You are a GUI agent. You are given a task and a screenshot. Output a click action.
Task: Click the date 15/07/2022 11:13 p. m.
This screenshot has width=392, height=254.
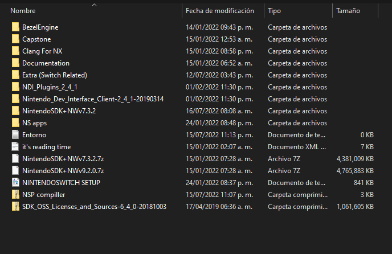coord(219,135)
